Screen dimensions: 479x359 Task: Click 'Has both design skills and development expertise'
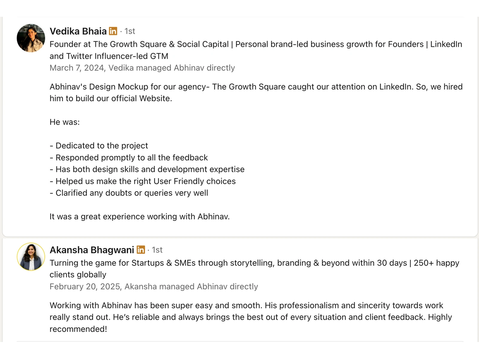pos(147,169)
